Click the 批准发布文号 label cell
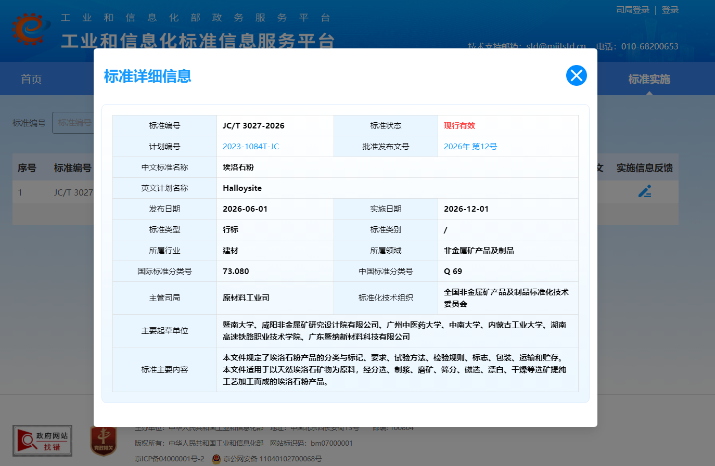The width and height of the screenshot is (715, 466). 386,147
